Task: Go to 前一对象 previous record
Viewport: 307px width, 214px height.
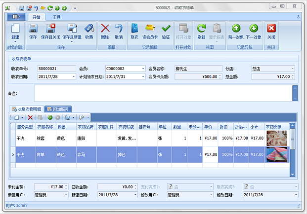Action: coord(237,31)
